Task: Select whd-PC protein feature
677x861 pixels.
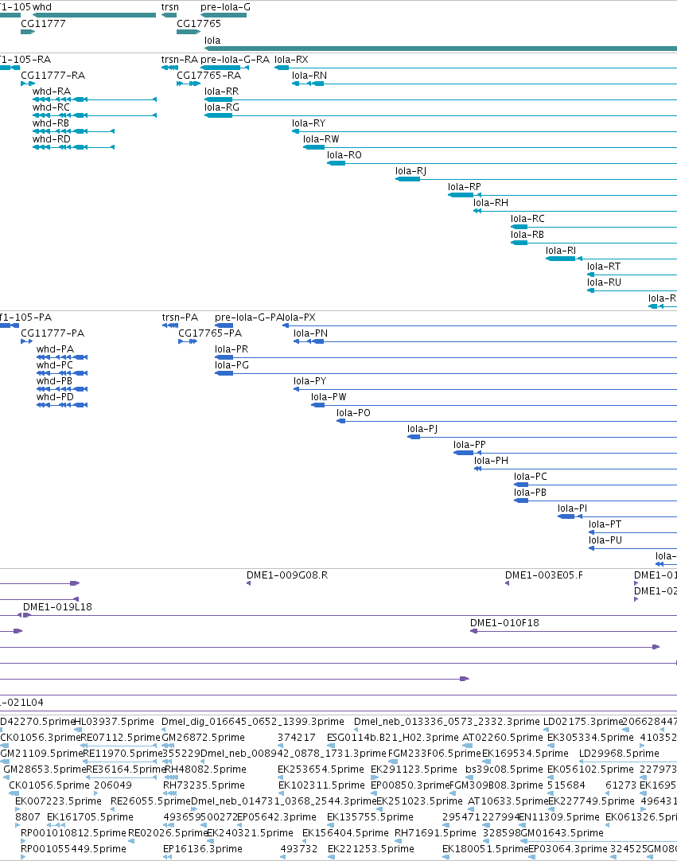Action: [62, 373]
